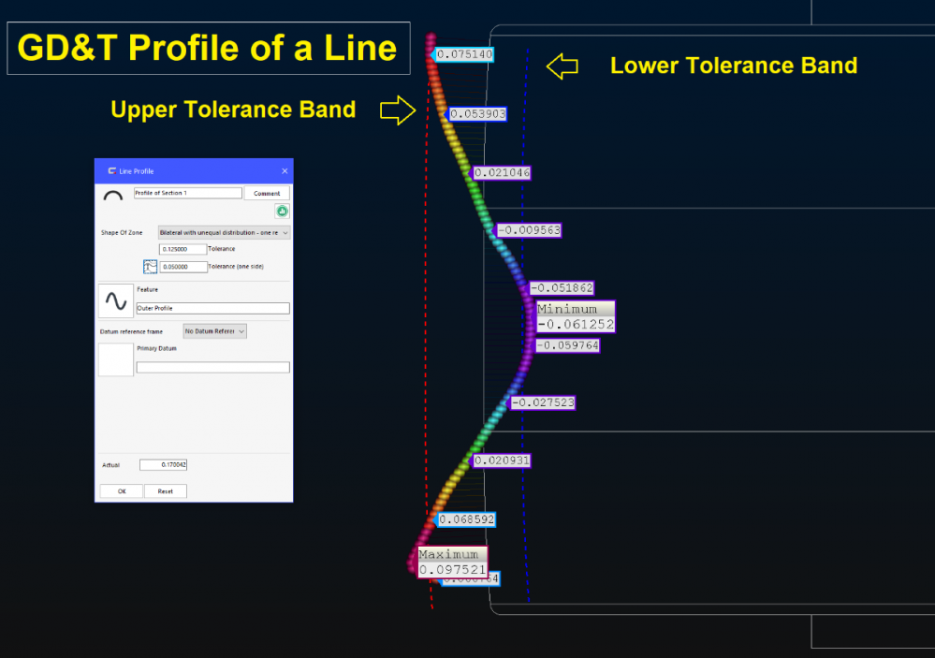
Task: Click the one side tolerance field 0.050000
Action: pyautogui.click(x=183, y=267)
